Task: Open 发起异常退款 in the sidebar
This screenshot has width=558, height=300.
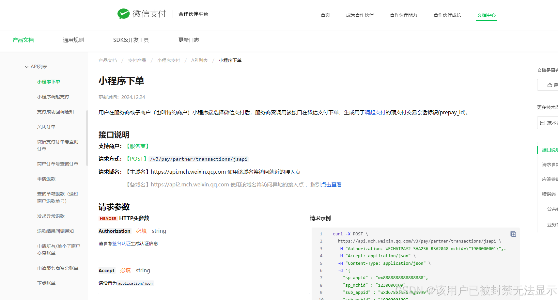Action: click(51, 216)
